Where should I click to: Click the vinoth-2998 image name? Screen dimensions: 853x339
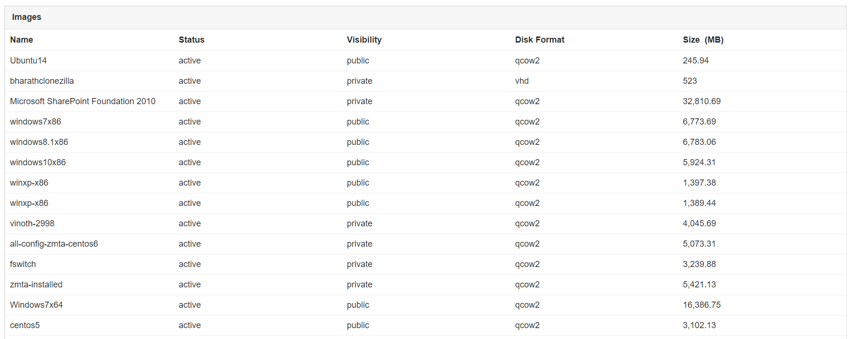[x=32, y=223]
